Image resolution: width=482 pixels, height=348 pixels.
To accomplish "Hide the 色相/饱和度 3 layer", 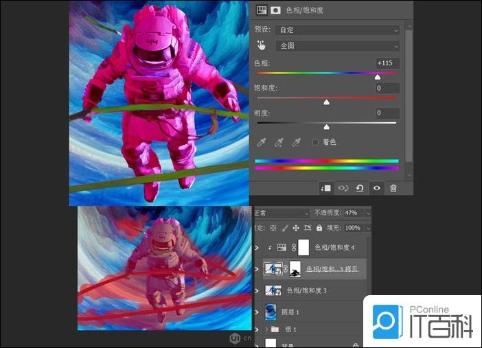I will 256,290.
